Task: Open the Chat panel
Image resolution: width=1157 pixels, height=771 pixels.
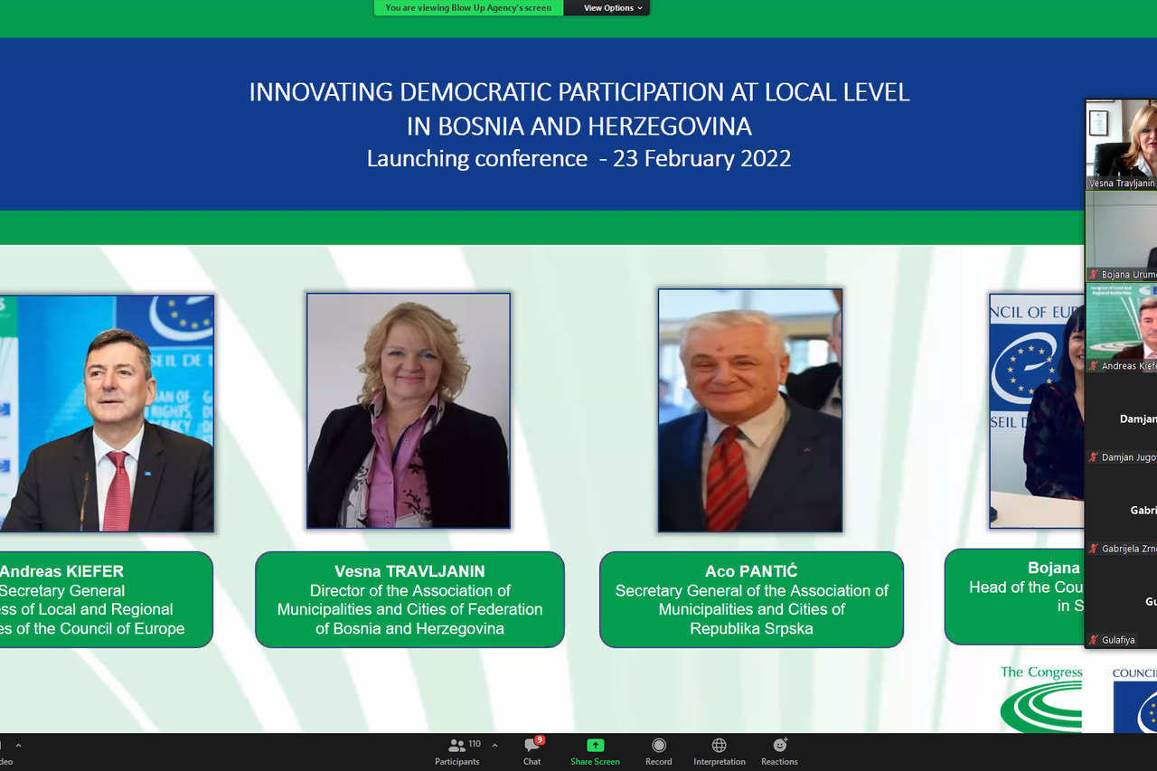Action: pyautogui.click(x=531, y=750)
